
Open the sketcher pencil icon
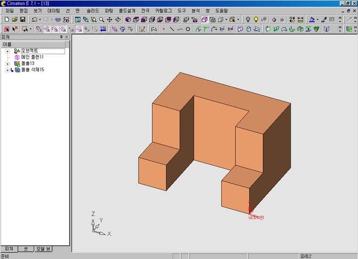click(142, 29)
